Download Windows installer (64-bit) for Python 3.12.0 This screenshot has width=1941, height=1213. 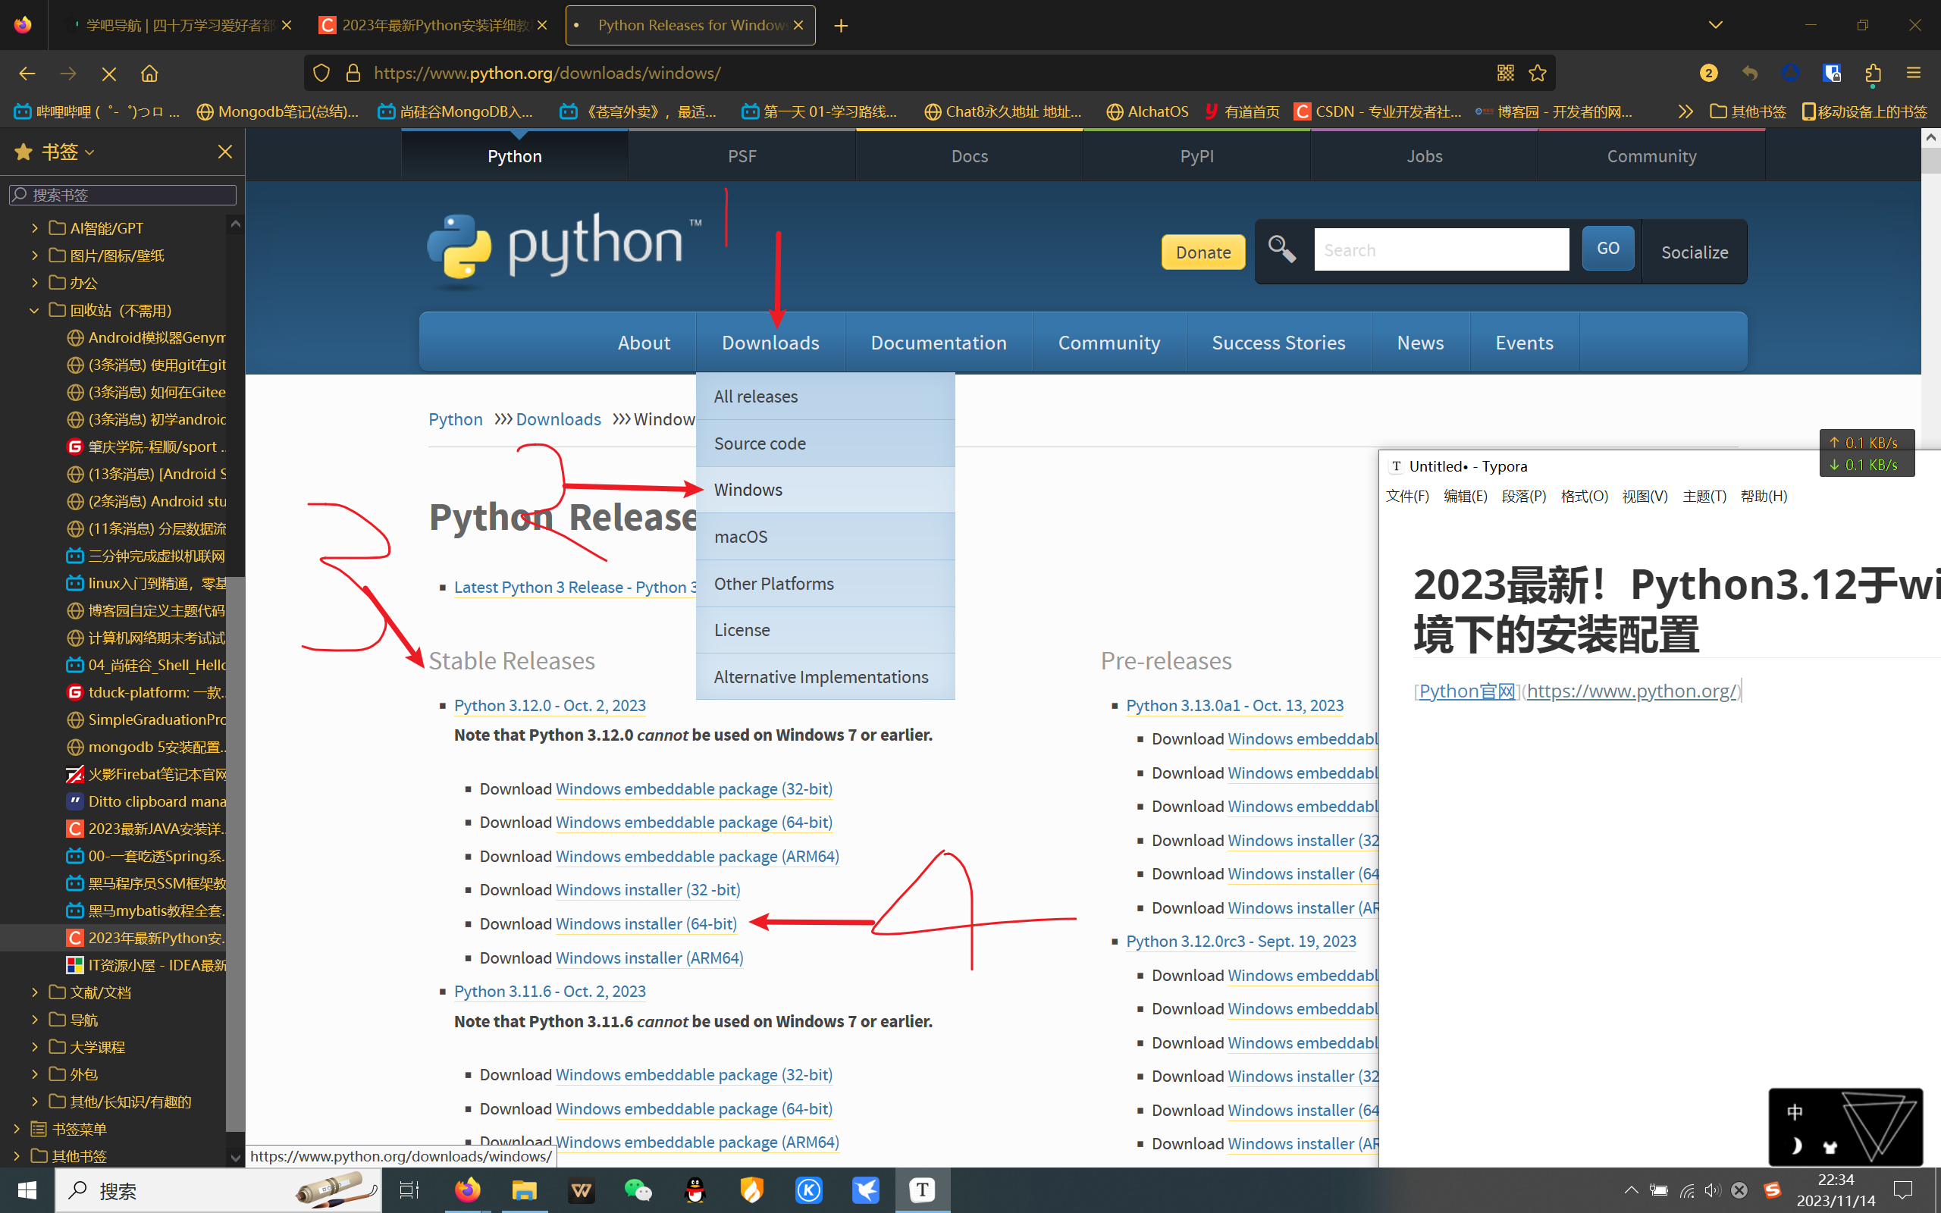[x=646, y=923]
